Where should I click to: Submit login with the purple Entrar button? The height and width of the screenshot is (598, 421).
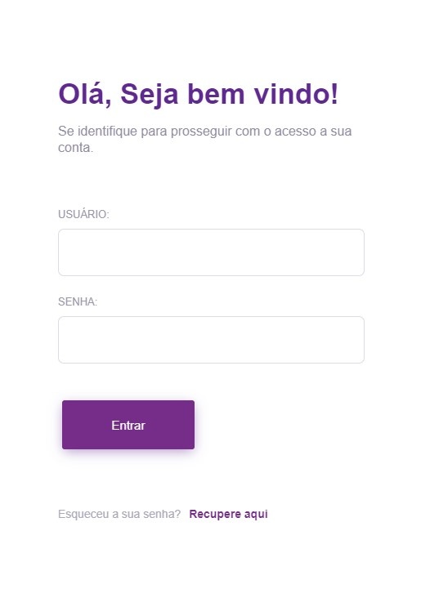click(128, 425)
